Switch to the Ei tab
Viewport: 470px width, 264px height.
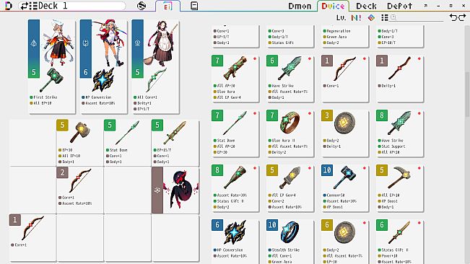click(x=167, y=6)
